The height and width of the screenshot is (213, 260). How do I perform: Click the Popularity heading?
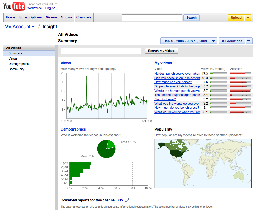[x=163, y=130]
